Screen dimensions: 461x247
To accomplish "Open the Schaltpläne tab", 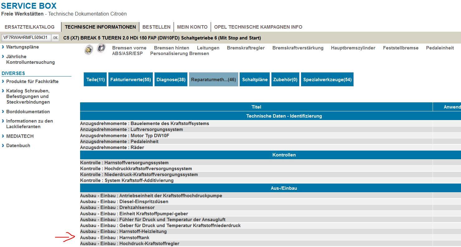I will pos(255,79).
